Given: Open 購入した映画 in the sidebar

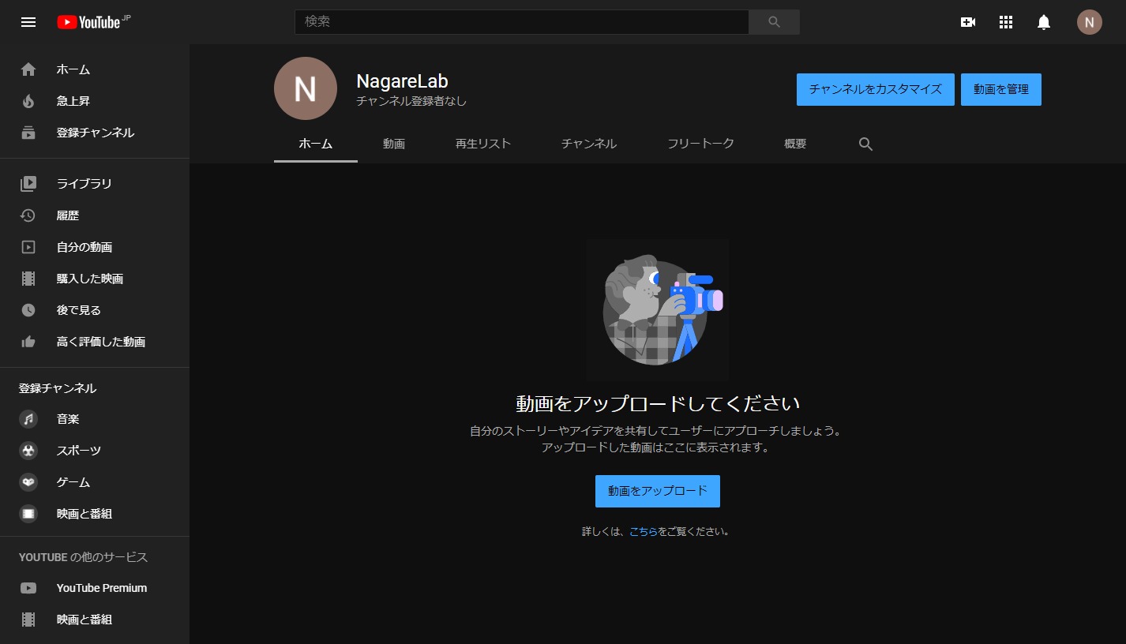Looking at the screenshot, I should pos(95,279).
